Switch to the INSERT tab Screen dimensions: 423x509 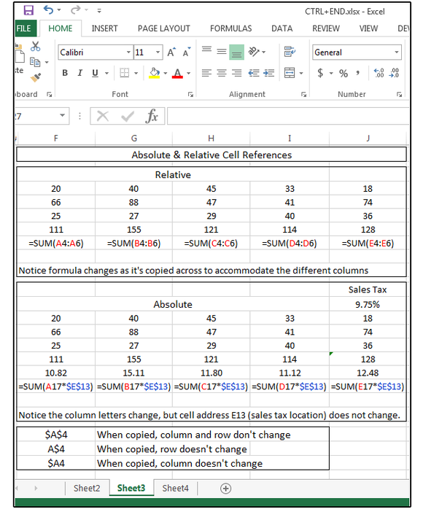104,28
